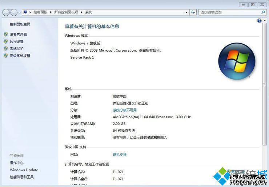Click the 微软中国 manufacturer value

[x=120, y=96]
